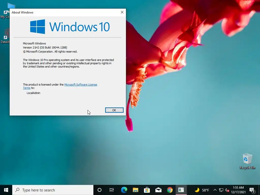Click the Microsoft Corporation copyright line

50,52
